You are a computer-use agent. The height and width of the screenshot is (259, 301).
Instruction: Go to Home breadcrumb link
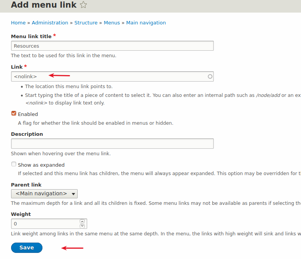coord(18,23)
